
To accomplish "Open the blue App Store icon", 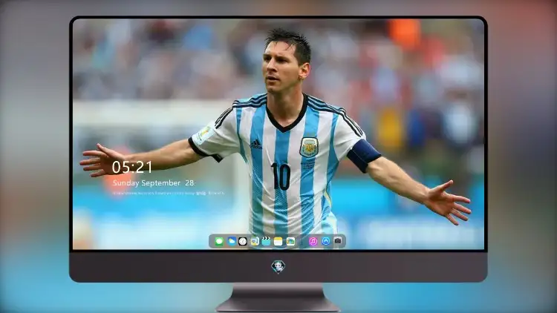I will click(x=326, y=241).
